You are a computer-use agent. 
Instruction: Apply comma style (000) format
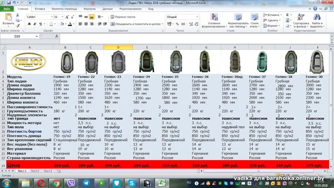point(183,24)
